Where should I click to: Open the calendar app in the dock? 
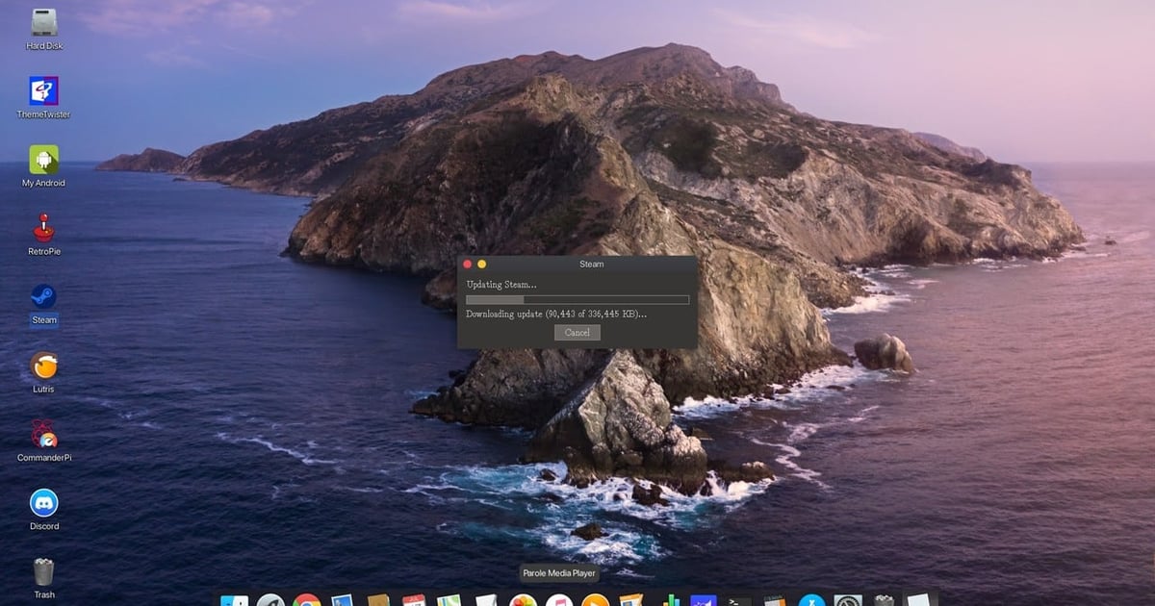point(412,600)
